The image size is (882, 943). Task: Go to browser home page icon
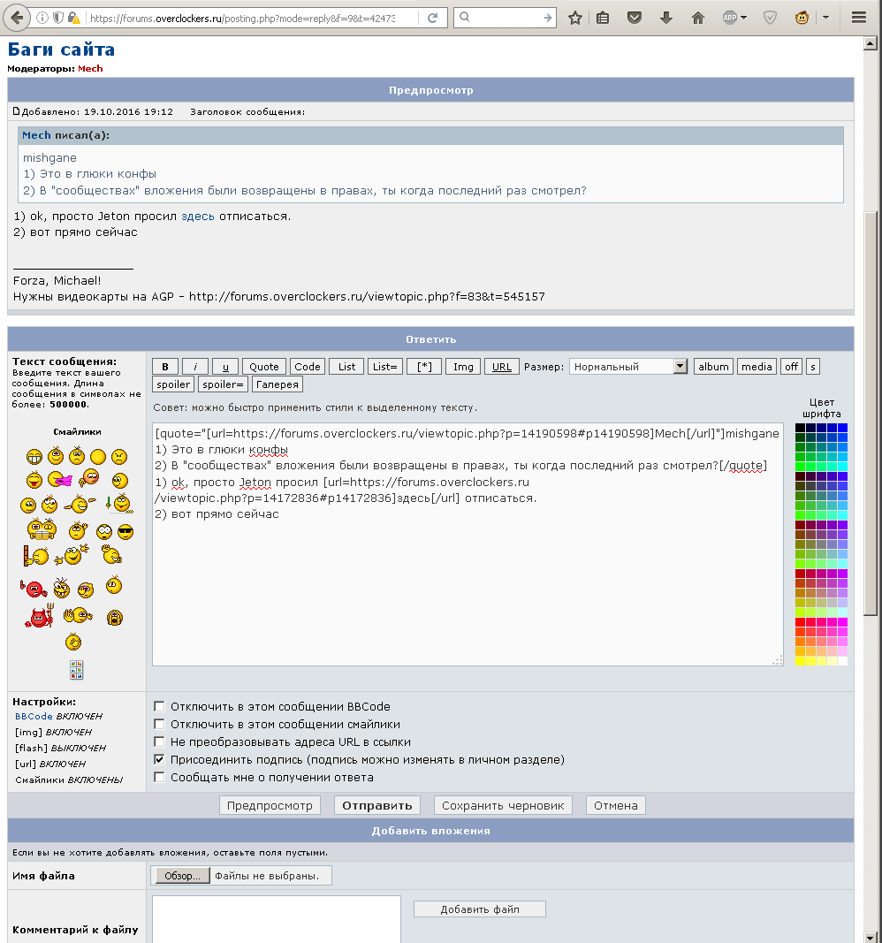(x=697, y=18)
